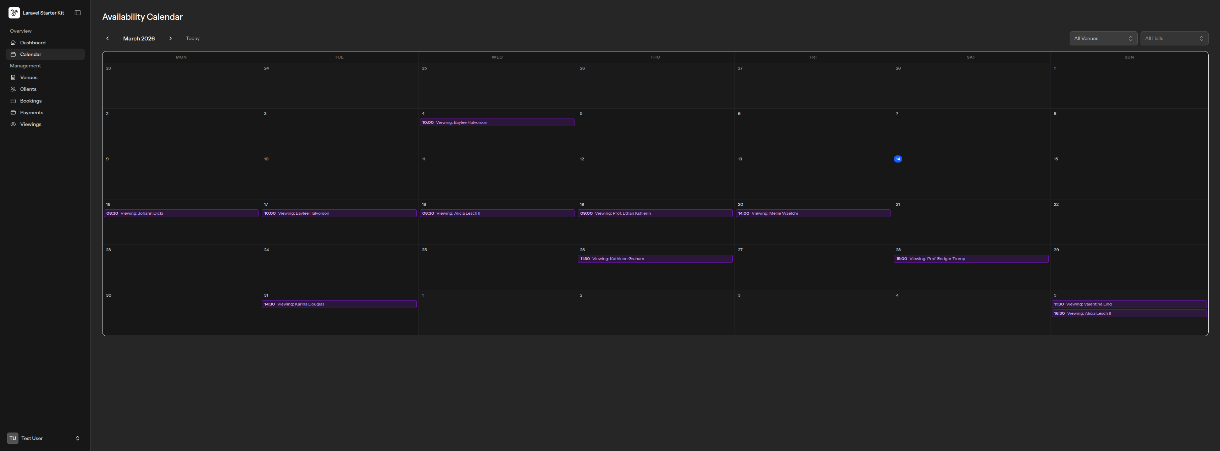This screenshot has width=1220, height=451.
Task: Select the Payments icon
Action: point(13,112)
